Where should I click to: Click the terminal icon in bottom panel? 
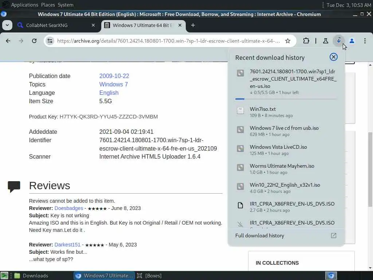tap(4, 276)
